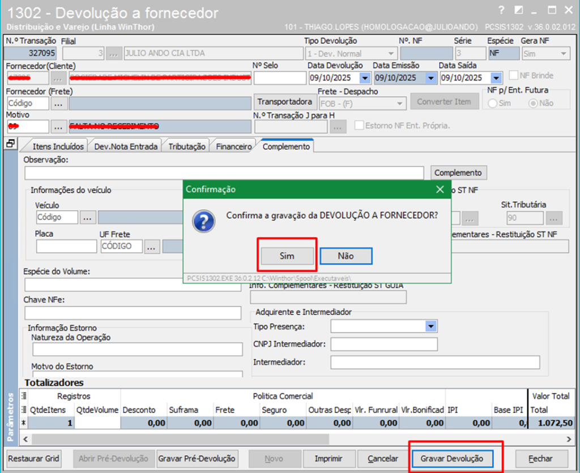Click the Totalizadores grid horizontal scrollbar
Image resolution: width=580 pixels, height=473 pixels.
coord(180,439)
